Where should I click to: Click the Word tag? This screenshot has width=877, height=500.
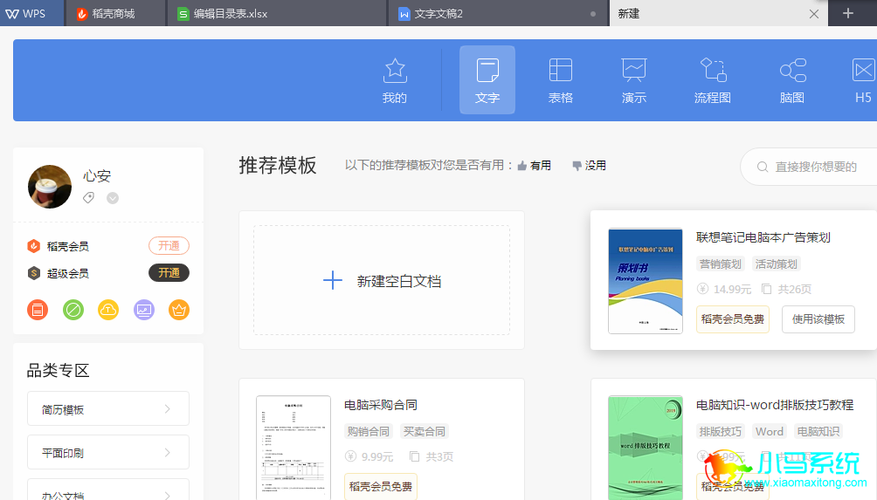(x=770, y=431)
